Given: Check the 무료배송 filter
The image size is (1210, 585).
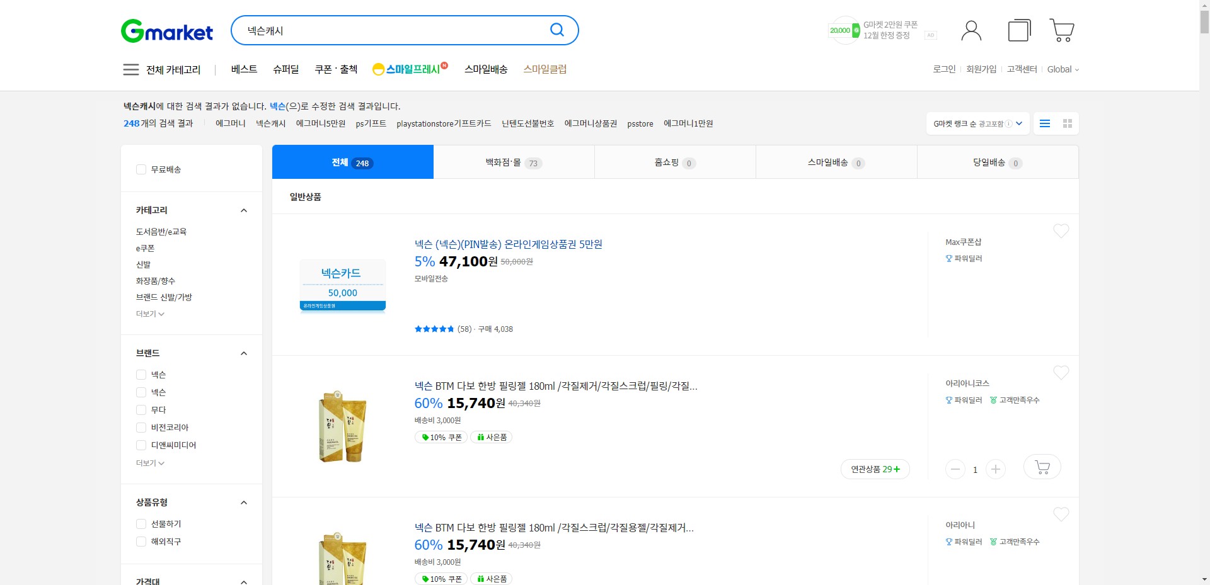Looking at the screenshot, I should pyautogui.click(x=141, y=169).
